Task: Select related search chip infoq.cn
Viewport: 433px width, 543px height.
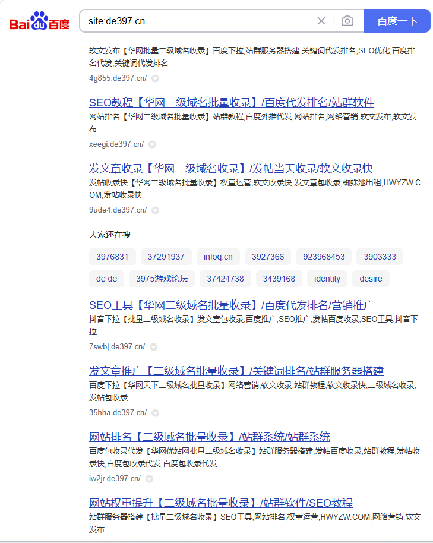Action: [x=218, y=257]
